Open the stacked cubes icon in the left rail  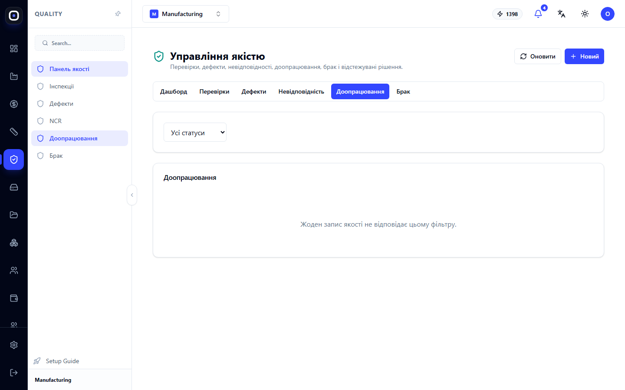point(14,243)
